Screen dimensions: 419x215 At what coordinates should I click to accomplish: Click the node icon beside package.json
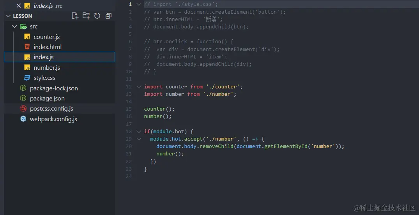[x=23, y=98]
